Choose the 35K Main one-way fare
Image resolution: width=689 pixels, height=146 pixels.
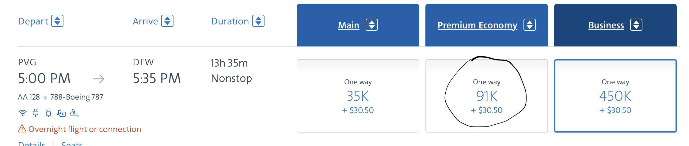pyautogui.click(x=358, y=96)
